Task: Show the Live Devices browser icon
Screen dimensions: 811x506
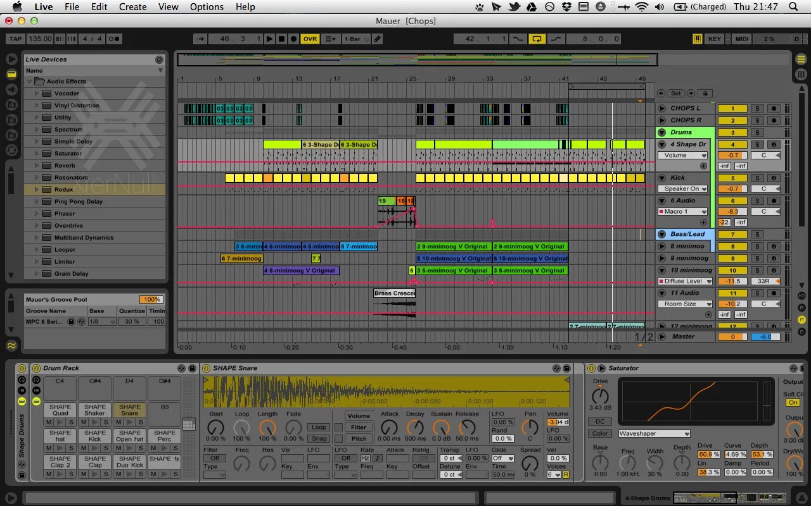Action: (x=11, y=74)
